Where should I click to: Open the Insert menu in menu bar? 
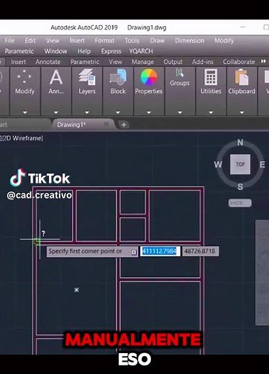77,40
